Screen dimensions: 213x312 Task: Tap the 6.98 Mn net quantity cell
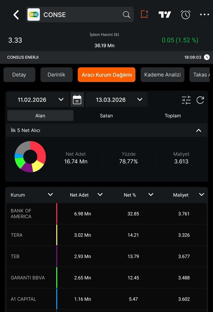pyautogui.click(x=83, y=214)
